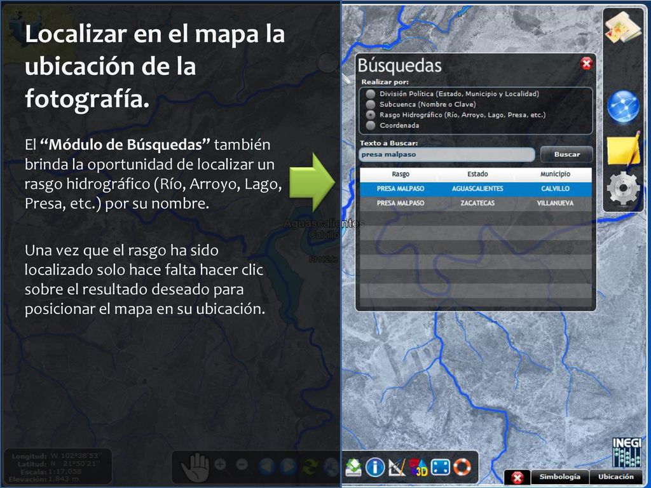Click the INEGI logo
The height and width of the screenshot is (488, 651).
pos(627,452)
